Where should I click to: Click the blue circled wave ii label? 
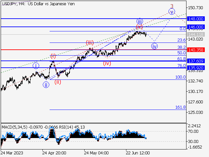pyautogui.click(x=46, y=85)
